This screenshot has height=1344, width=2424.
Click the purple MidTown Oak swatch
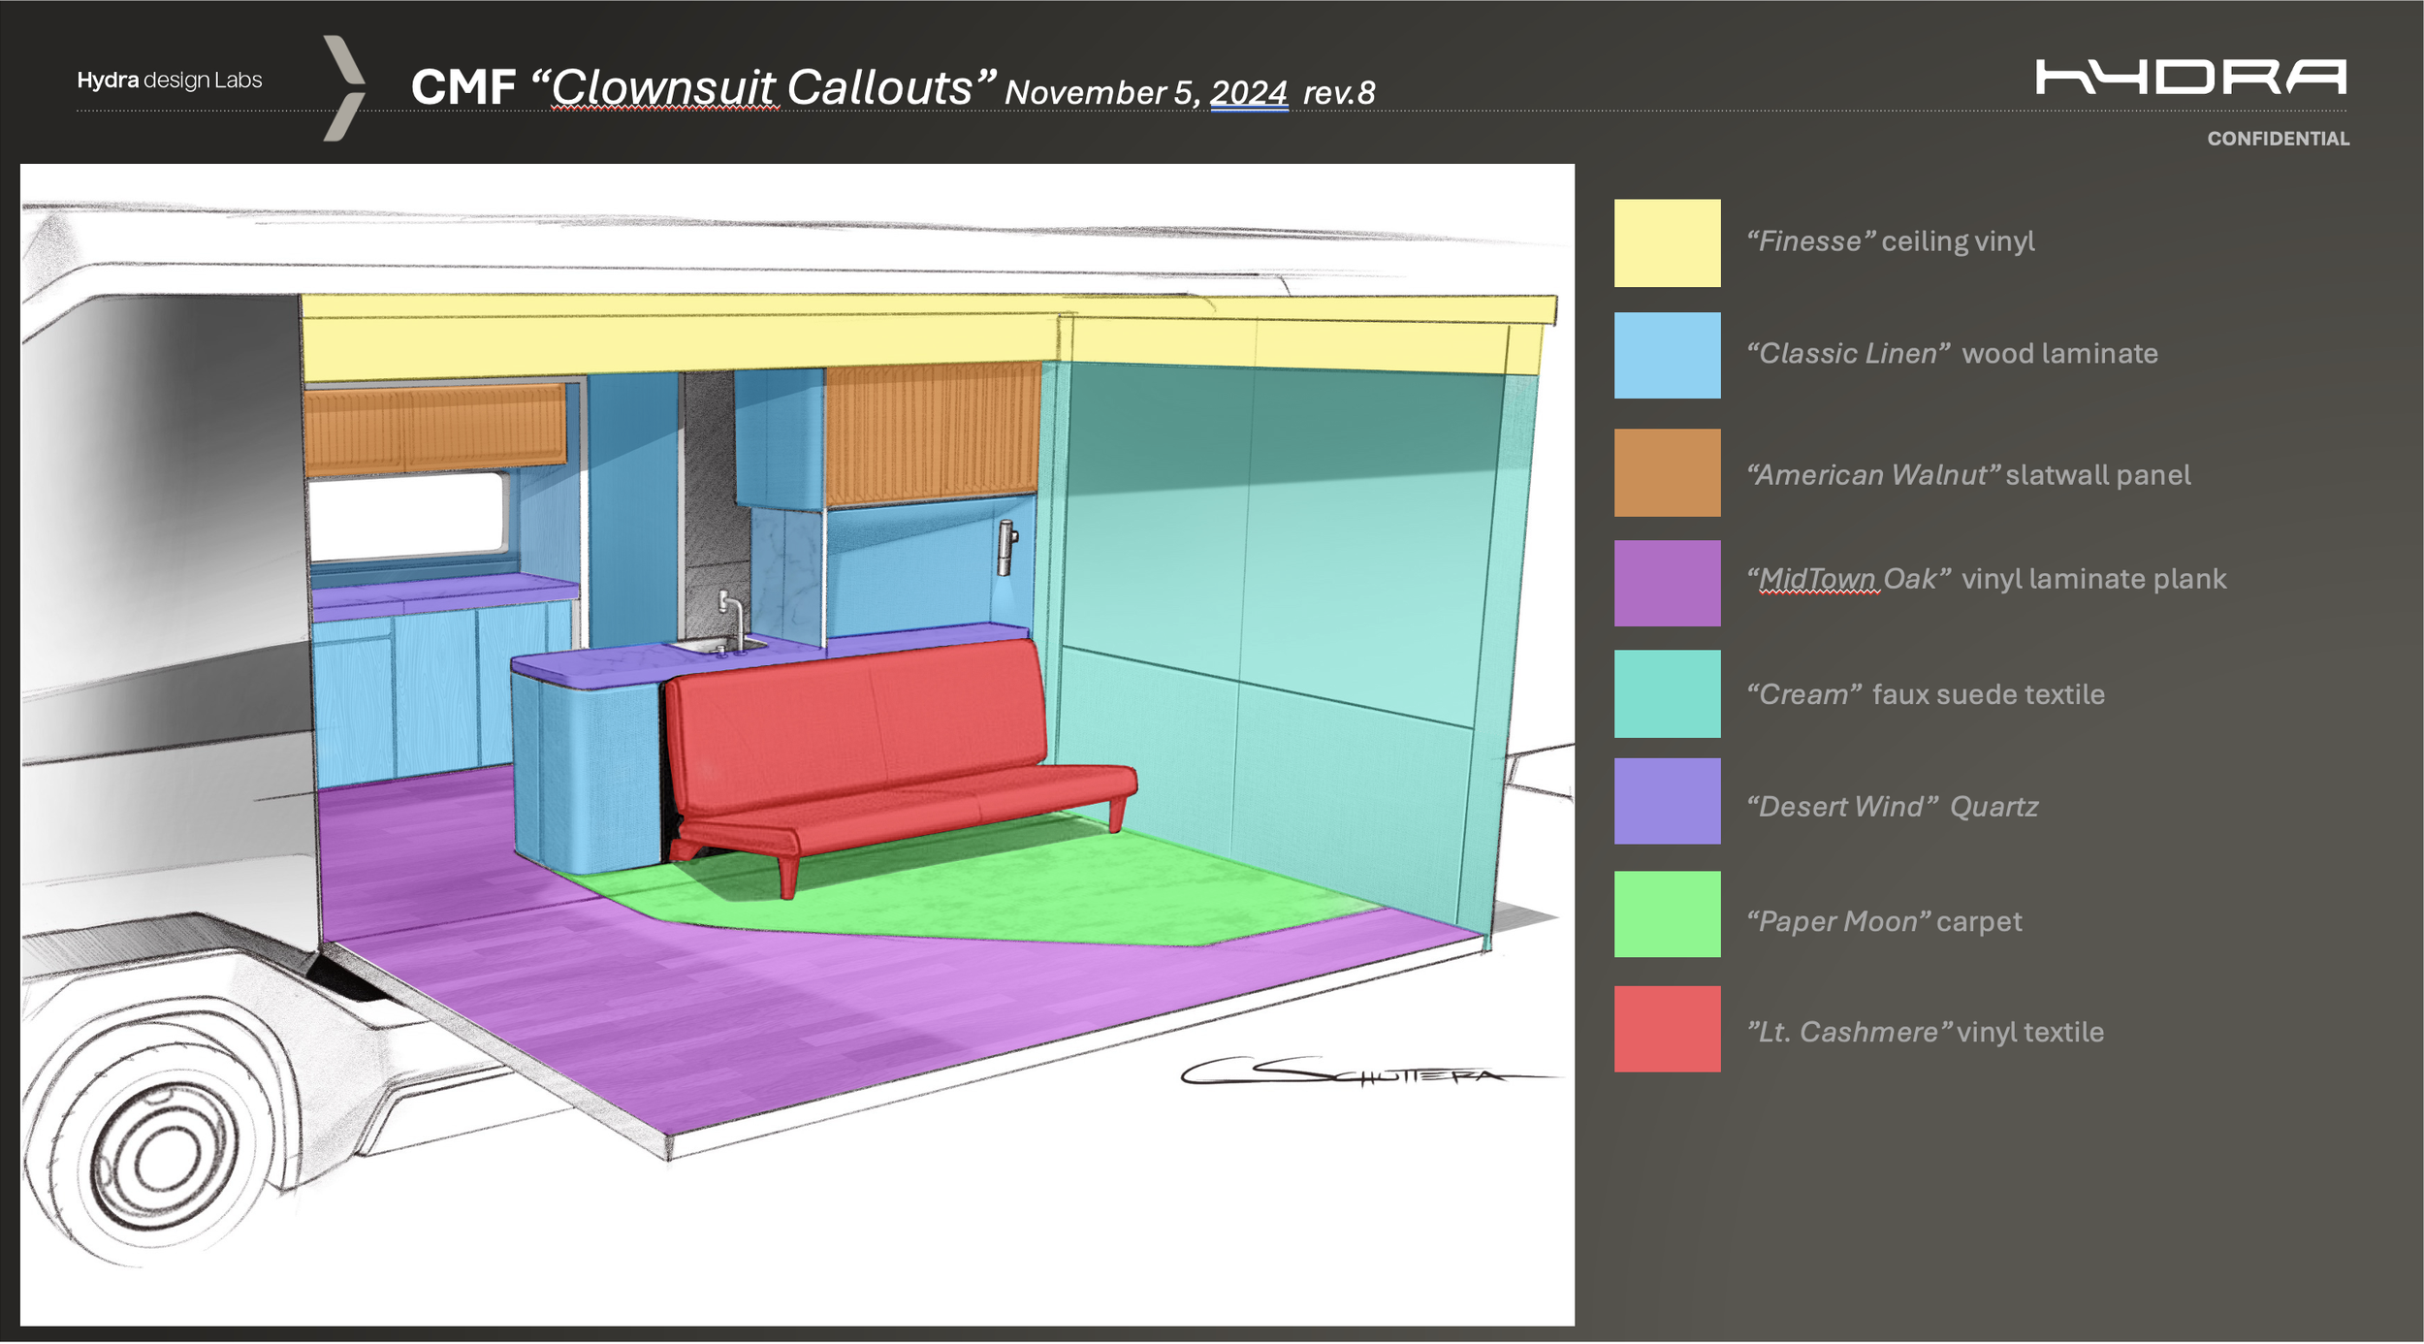click(1667, 584)
